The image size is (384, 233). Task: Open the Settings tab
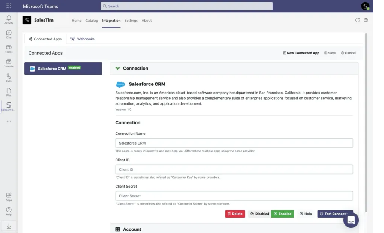click(131, 21)
